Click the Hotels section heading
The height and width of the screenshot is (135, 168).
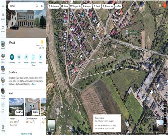[11, 93]
